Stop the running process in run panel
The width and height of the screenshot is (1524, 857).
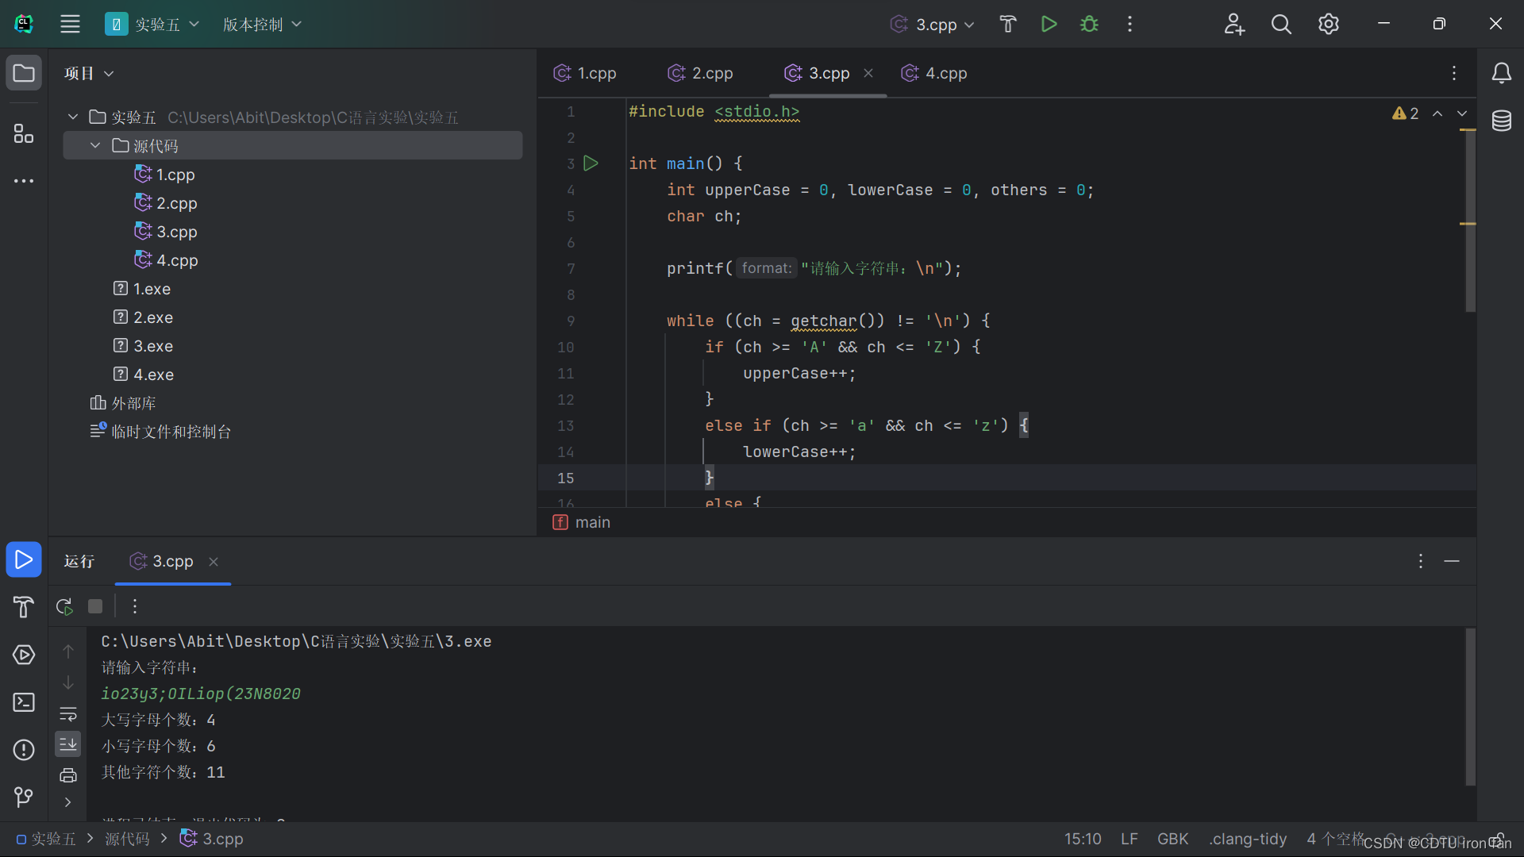tap(95, 607)
